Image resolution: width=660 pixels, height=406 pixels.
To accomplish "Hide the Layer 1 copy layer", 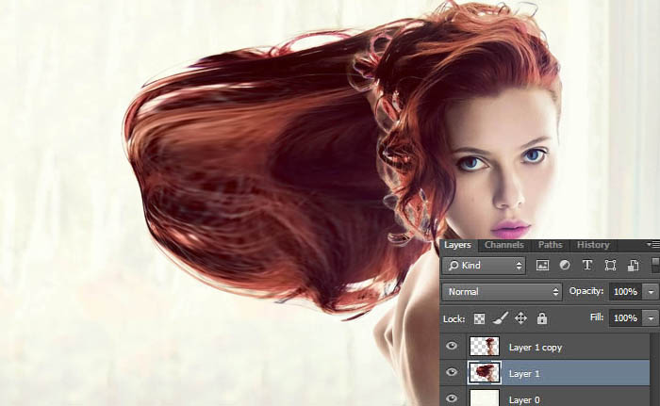I will (x=452, y=347).
